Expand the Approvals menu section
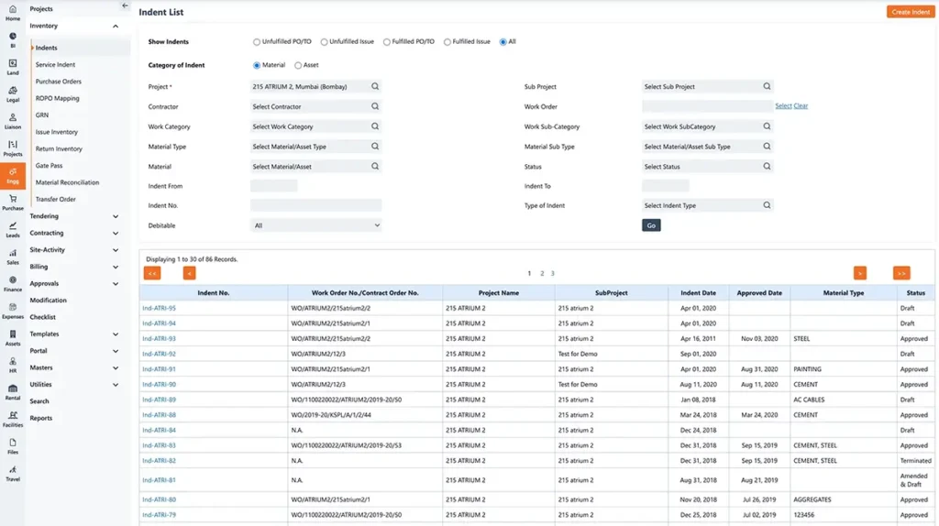Image resolution: width=939 pixels, height=526 pixels. (116, 284)
